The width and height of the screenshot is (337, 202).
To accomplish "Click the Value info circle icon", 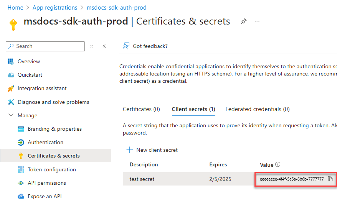I will (x=278, y=164).
